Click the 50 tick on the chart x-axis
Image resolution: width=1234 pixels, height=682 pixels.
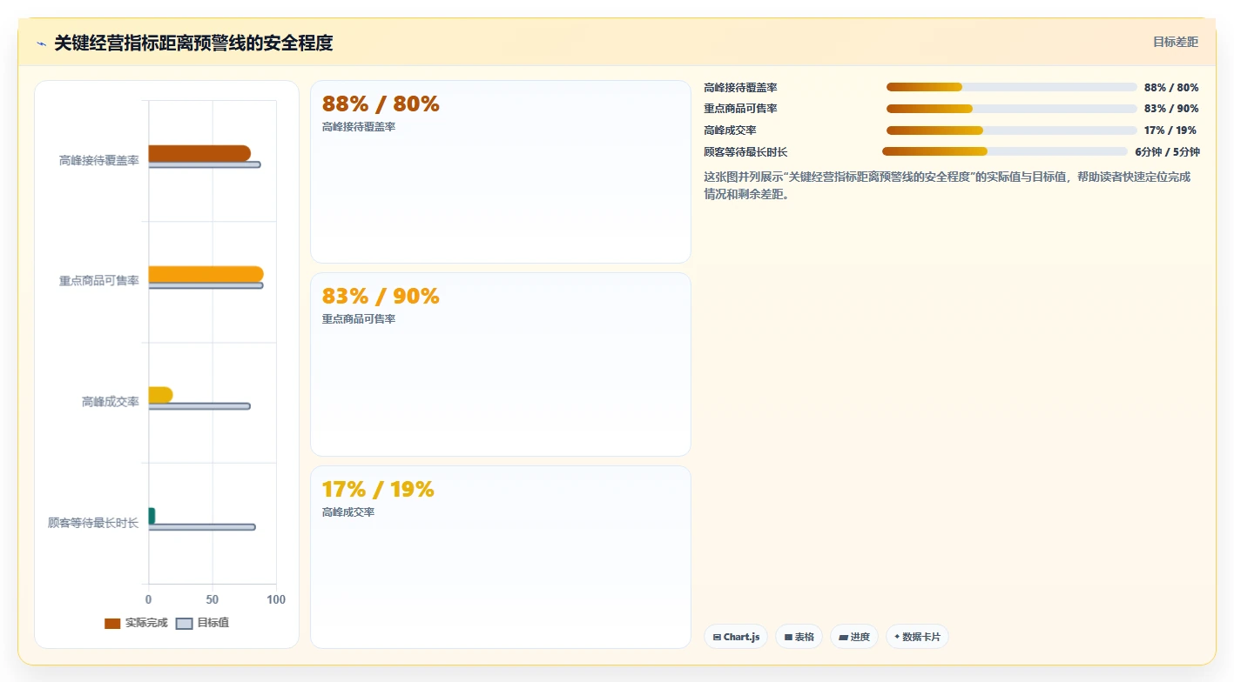pyautogui.click(x=212, y=600)
